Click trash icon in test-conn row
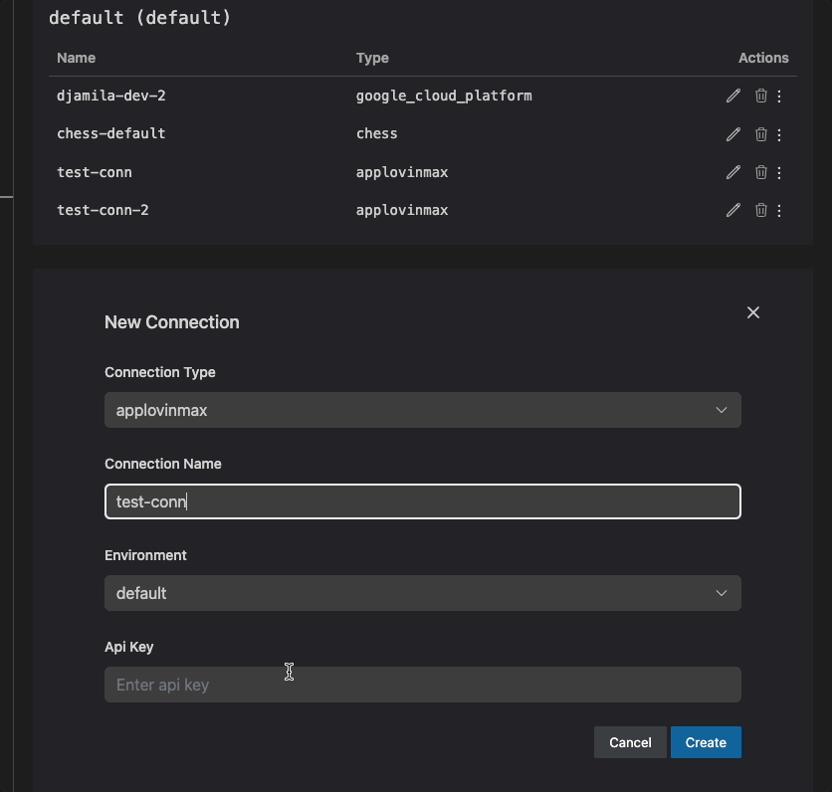 point(761,172)
